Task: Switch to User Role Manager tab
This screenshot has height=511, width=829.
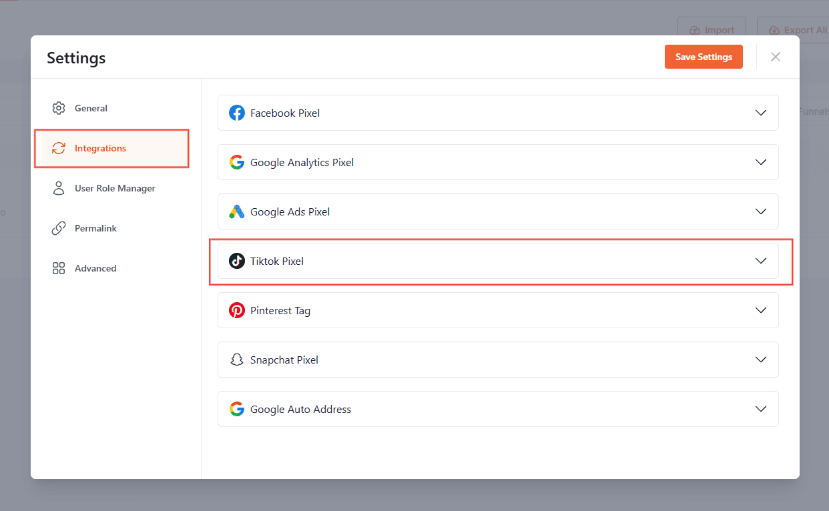Action: tap(115, 188)
